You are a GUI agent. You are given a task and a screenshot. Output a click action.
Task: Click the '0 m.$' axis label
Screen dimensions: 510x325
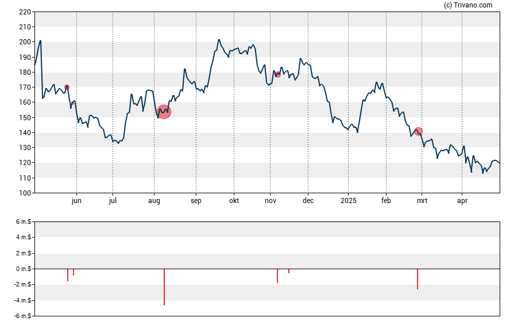(24, 269)
